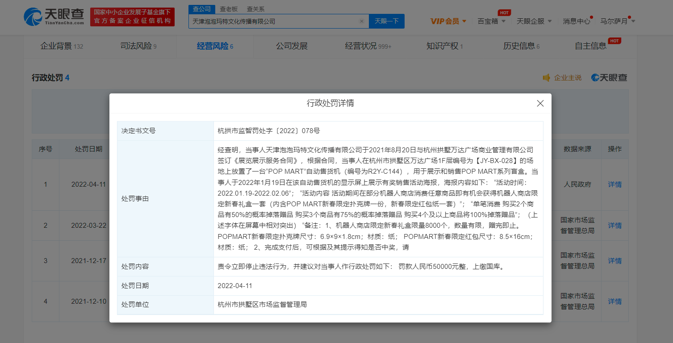
Task: Click the 处罚日期 column header
Action: click(x=88, y=149)
